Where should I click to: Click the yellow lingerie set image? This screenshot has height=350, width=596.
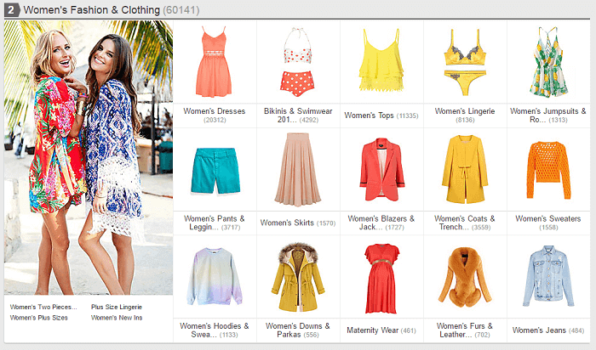(x=465, y=62)
